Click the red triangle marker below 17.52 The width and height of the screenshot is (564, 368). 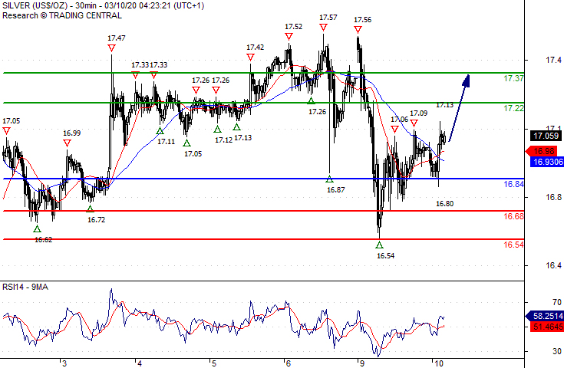click(x=289, y=37)
